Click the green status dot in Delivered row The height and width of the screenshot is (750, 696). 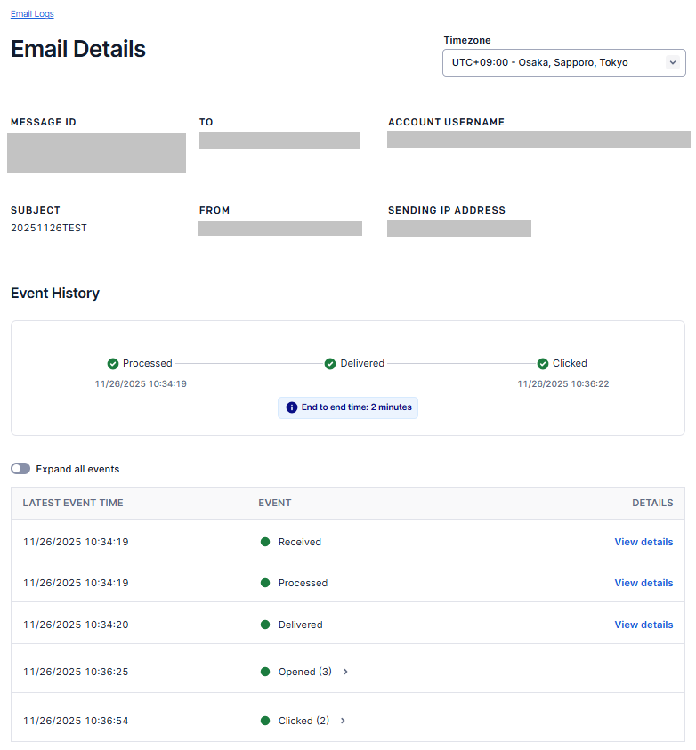coord(265,625)
